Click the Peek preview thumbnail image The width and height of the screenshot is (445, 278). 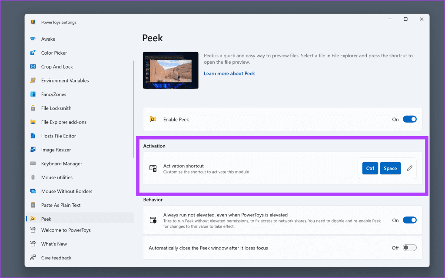(x=170, y=70)
